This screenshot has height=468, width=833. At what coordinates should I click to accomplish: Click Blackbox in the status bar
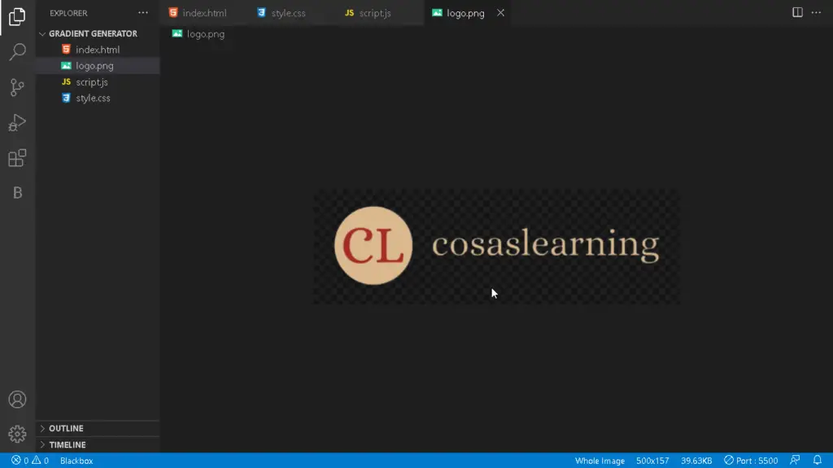click(76, 461)
